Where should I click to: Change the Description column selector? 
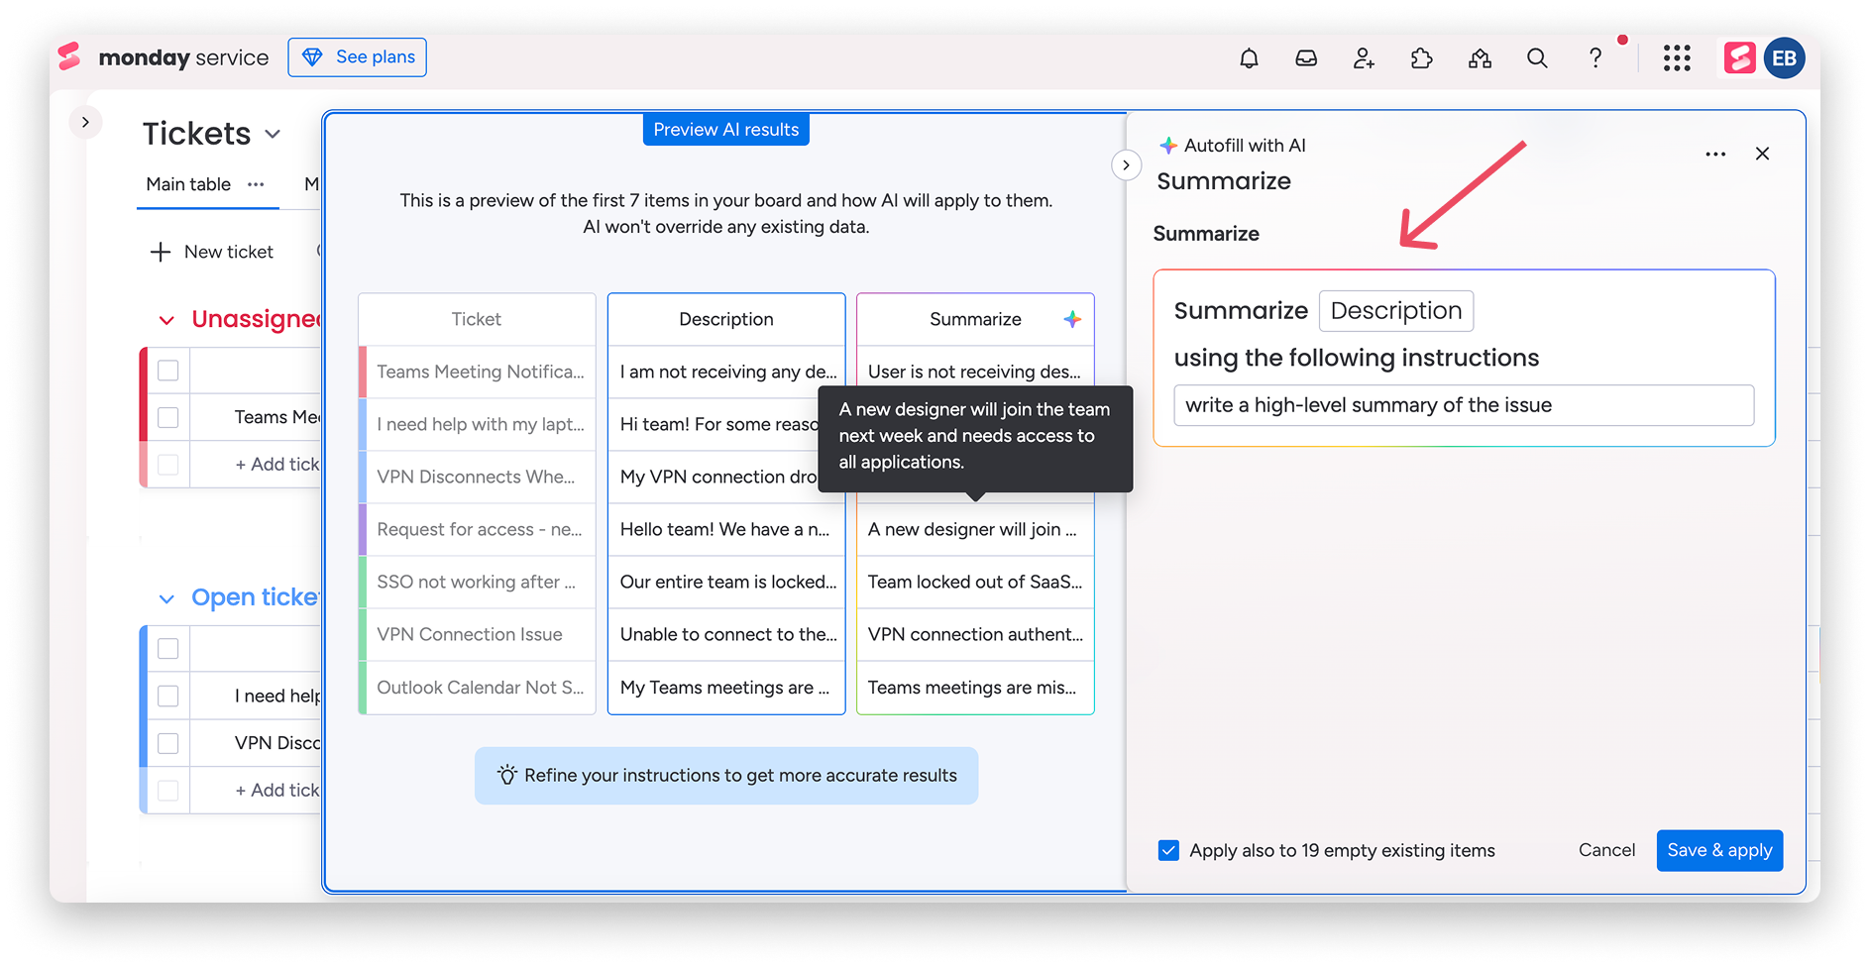tap(1395, 311)
